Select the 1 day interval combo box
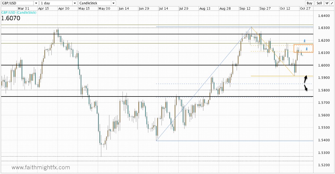This screenshot has height=174, width=335. tap(58, 3)
